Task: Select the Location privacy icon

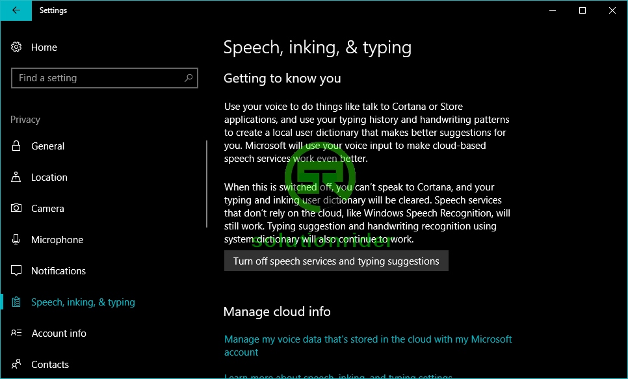Action: coord(17,177)
